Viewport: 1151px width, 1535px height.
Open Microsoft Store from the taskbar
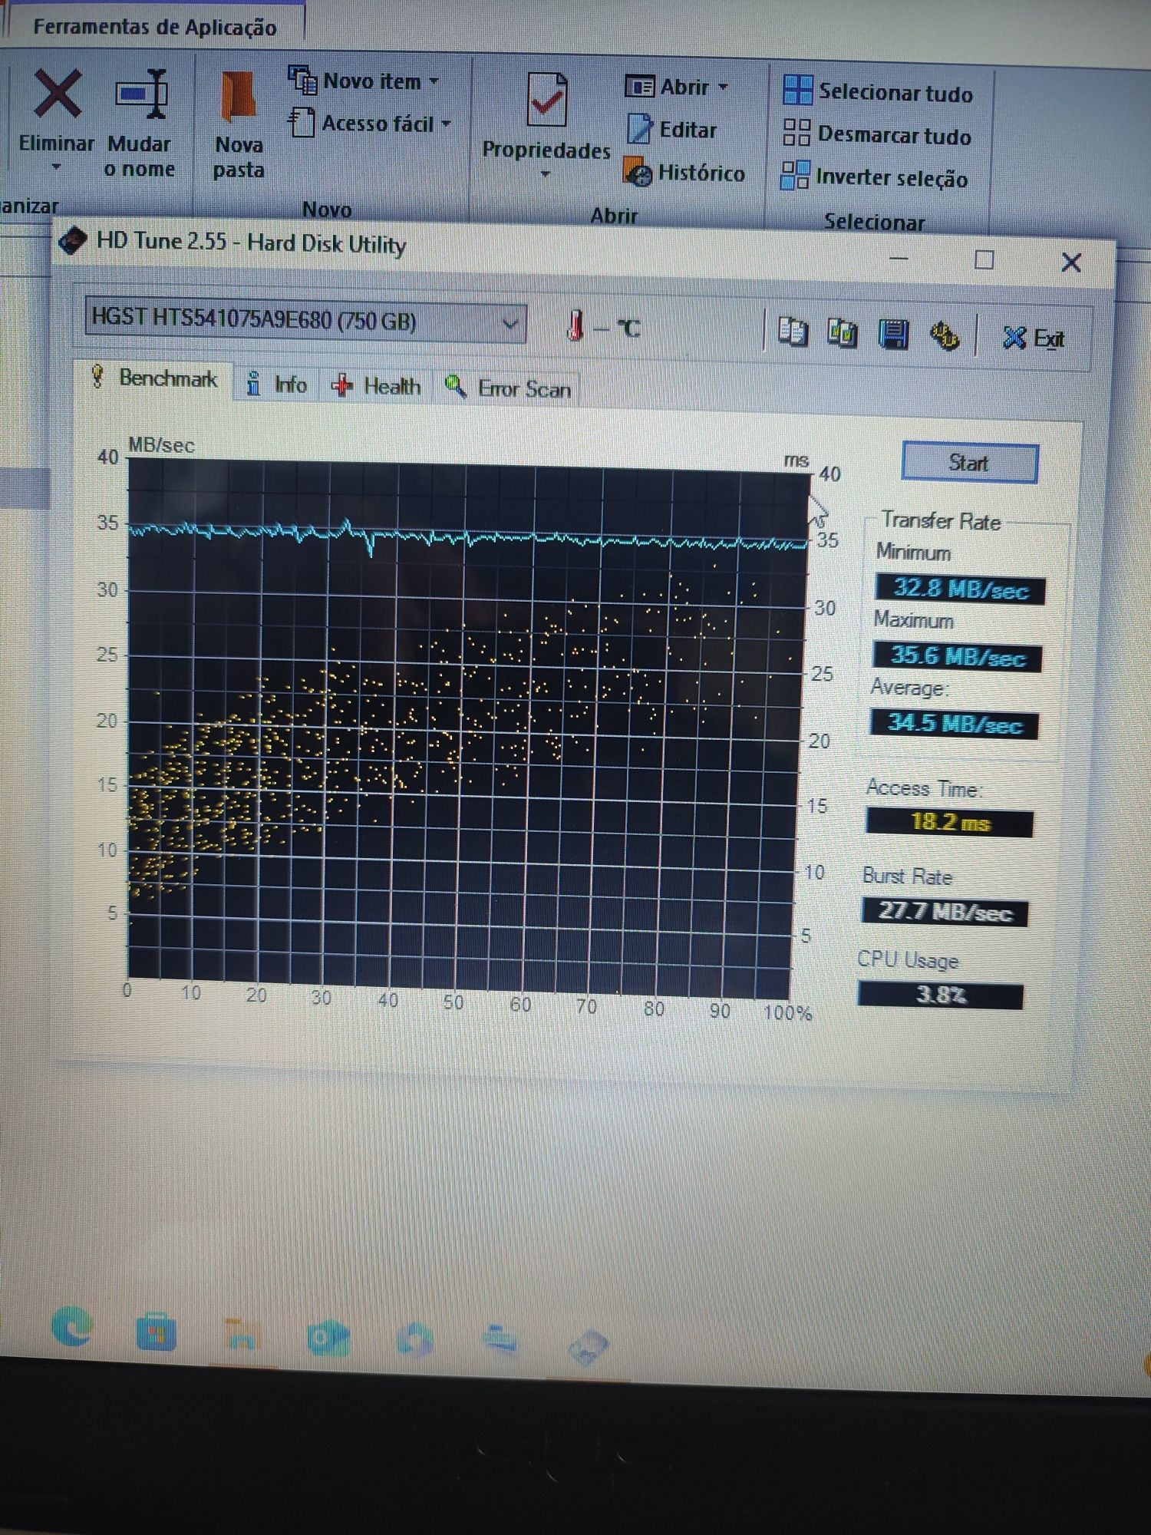[157, 1333]
